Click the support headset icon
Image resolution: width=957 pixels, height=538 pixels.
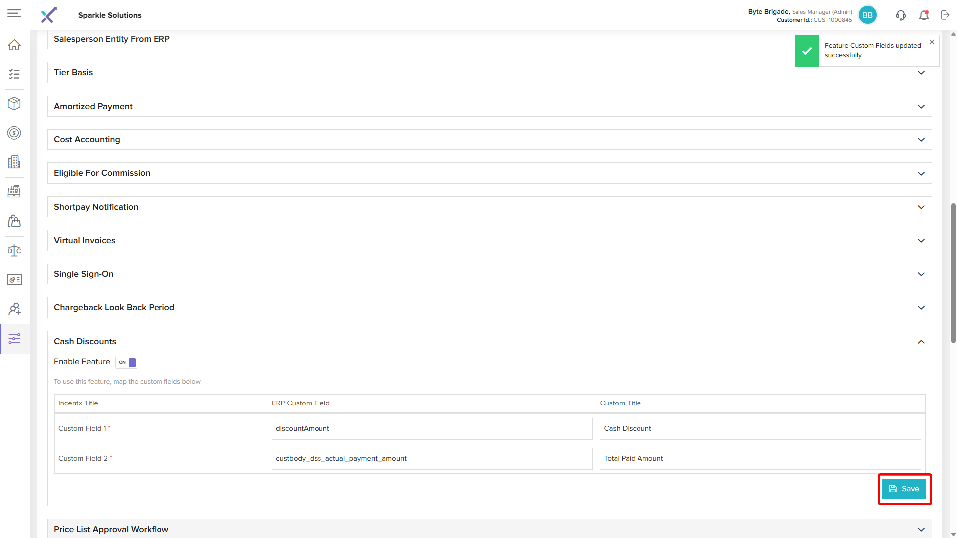tap(900, 15)
